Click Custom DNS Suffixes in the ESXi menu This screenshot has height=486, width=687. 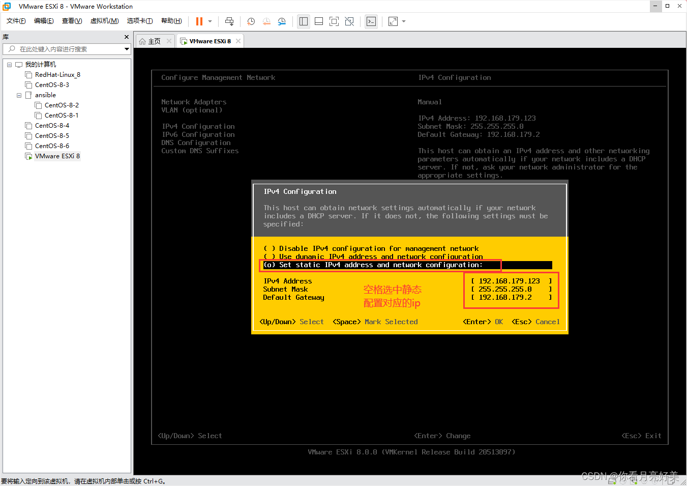click(200, 151)
